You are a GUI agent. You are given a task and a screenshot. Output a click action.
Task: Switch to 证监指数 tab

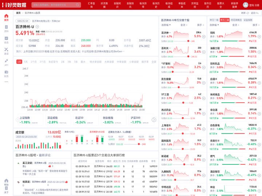point(248,20)
